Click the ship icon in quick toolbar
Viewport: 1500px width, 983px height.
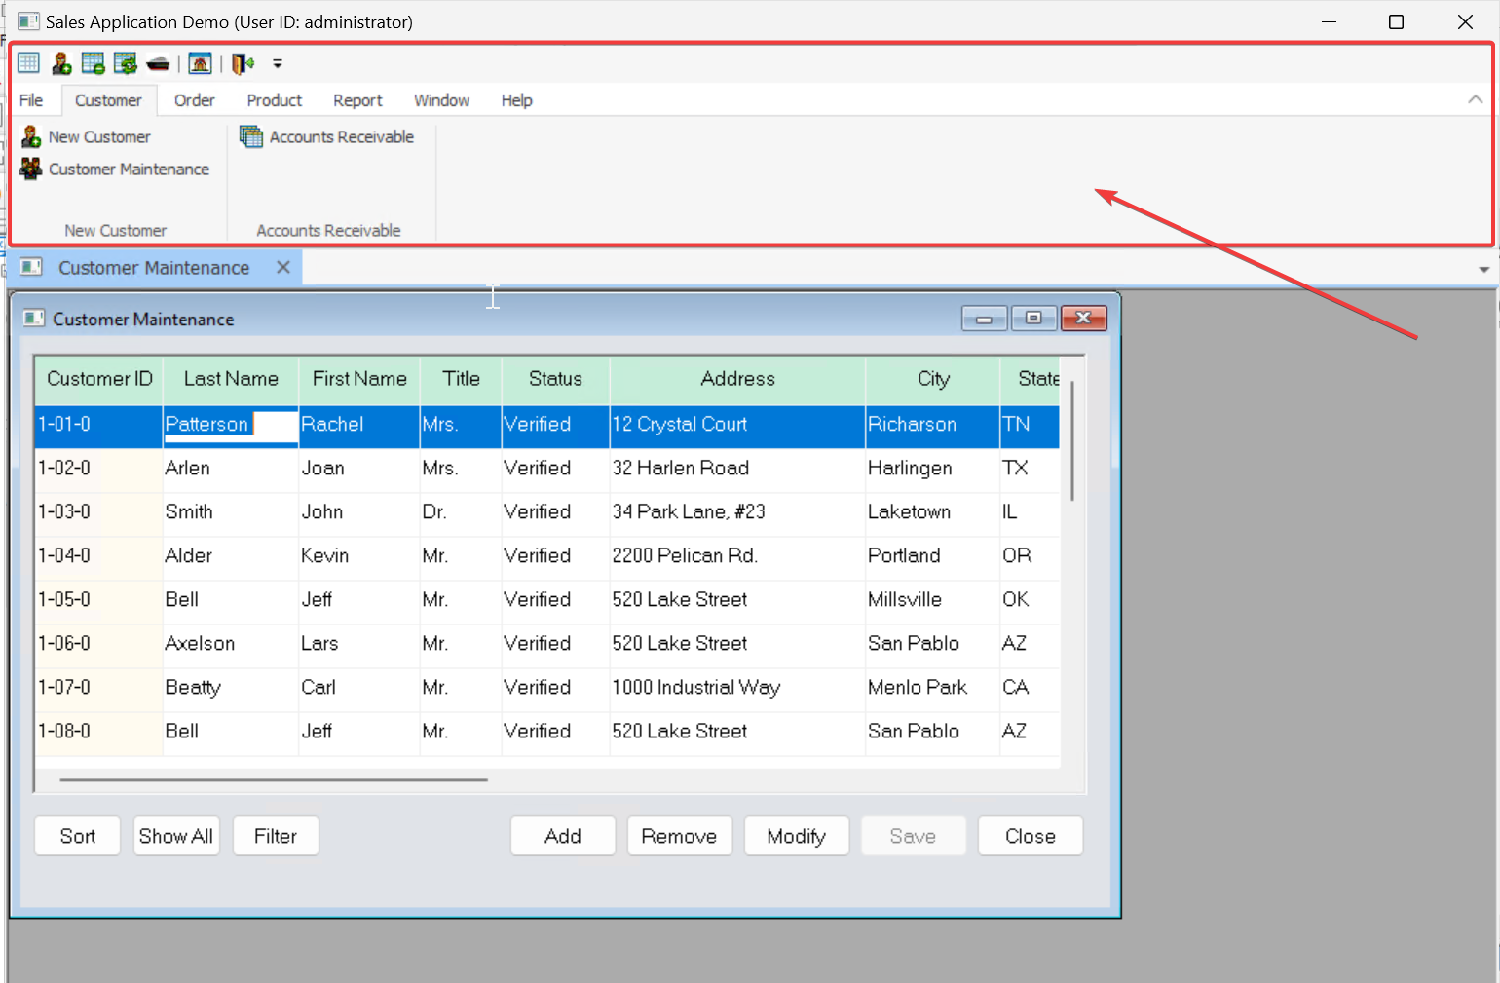tap(158, 63)
